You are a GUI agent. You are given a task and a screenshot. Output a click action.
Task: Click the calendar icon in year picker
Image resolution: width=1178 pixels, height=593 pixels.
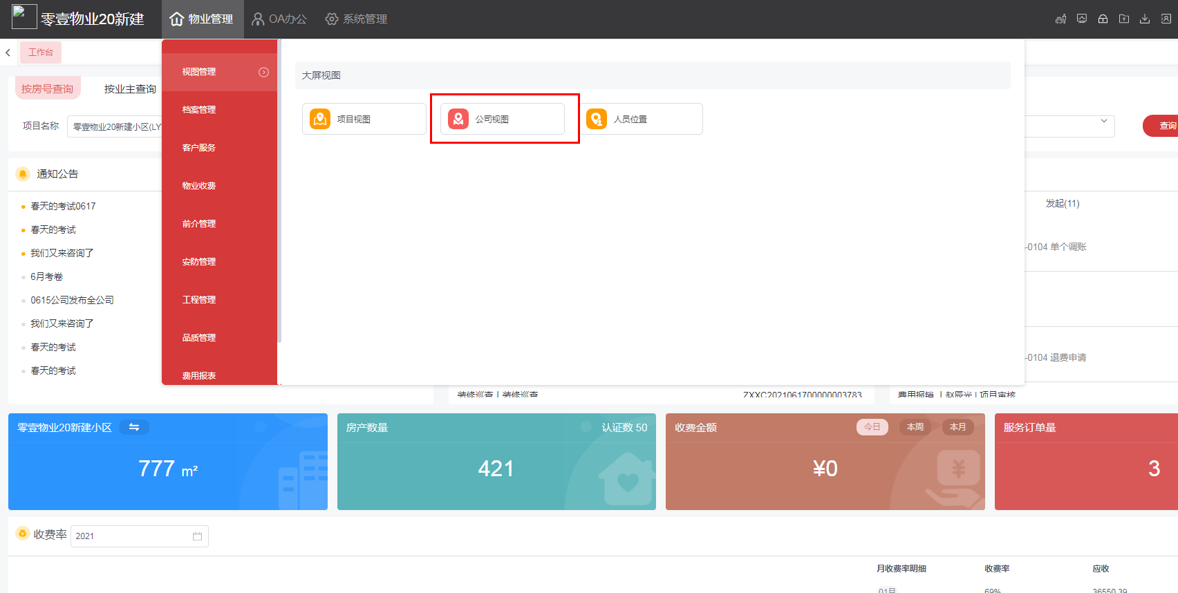coord(197,536)
